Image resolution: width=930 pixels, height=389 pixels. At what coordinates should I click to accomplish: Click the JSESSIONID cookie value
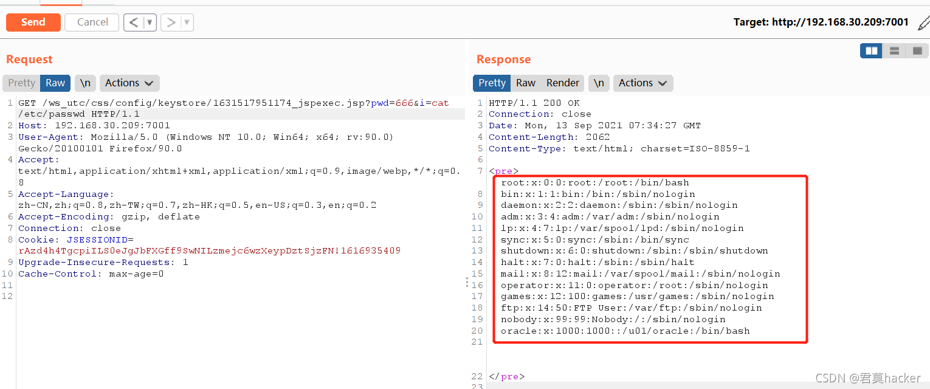pyautogui.click(x=210, y=251)
